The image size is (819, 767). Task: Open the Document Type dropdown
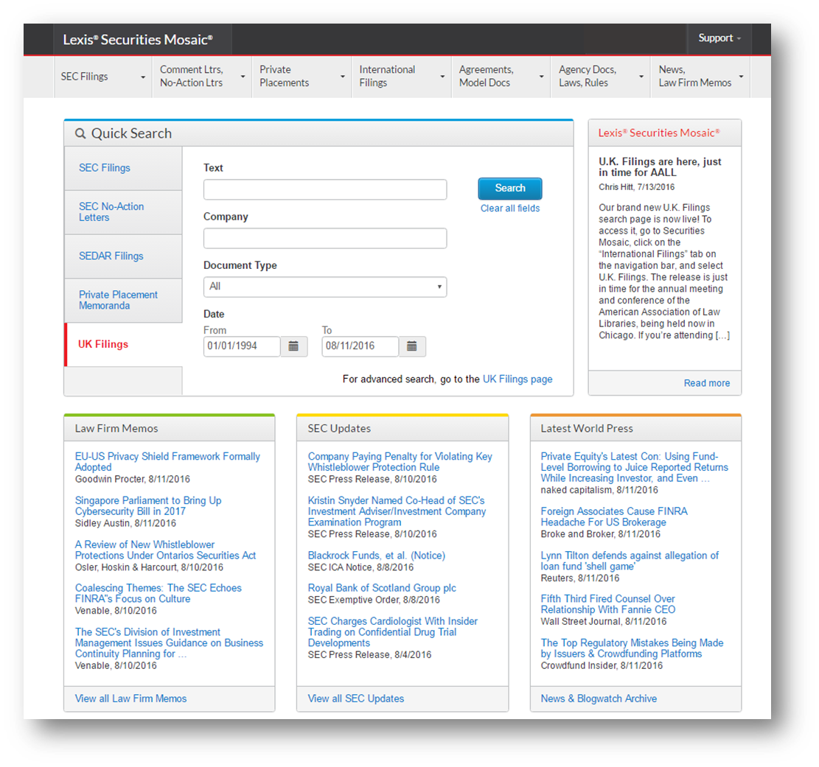(x=325, y=287)
